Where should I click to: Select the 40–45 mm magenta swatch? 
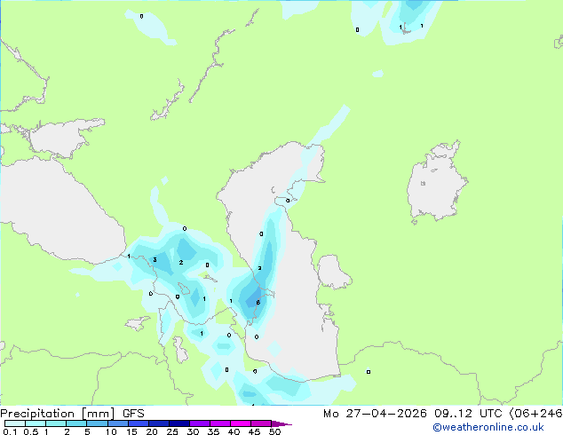tap(241, 423)
